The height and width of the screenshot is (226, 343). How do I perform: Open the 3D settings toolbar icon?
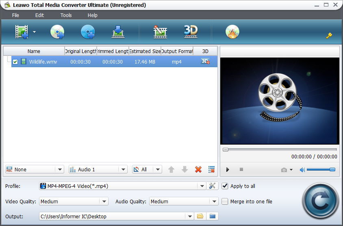click(191, 32)
